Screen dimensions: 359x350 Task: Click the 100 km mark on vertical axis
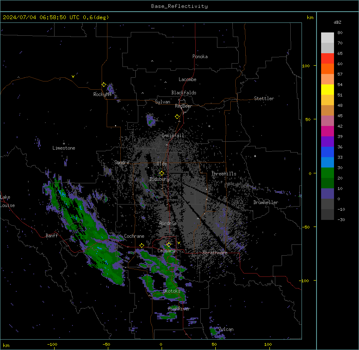click(306, 66)
